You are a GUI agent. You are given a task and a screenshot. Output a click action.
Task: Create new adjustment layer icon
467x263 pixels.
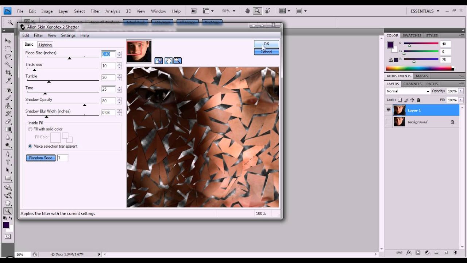[427, 252]
